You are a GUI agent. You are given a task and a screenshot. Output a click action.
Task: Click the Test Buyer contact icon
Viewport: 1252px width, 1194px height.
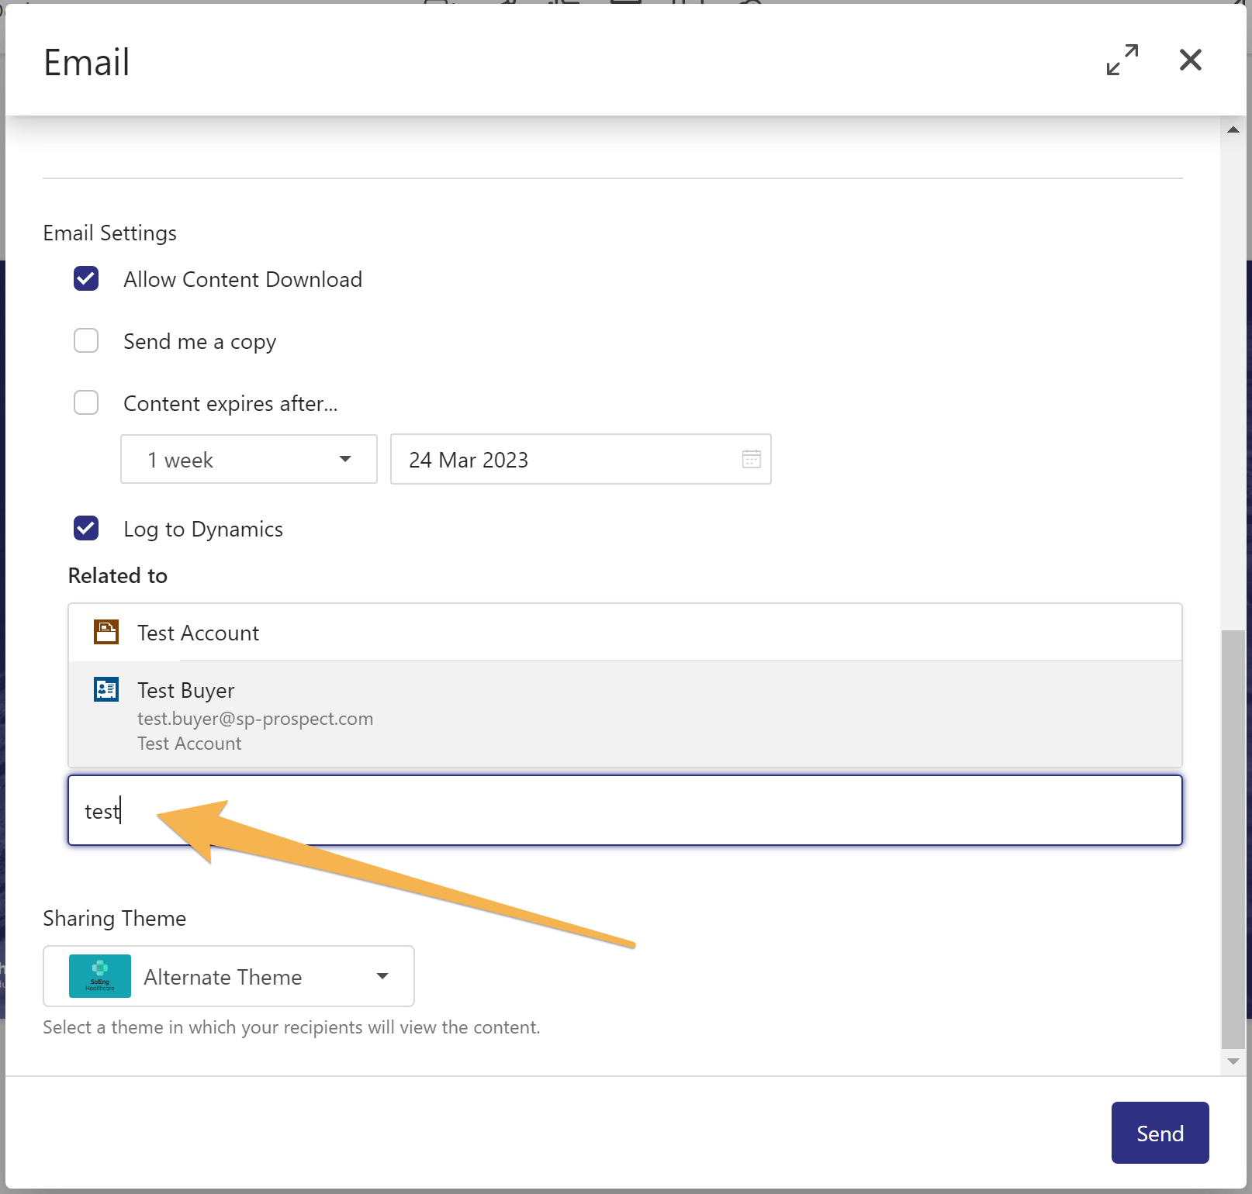(x=106, y=689)
